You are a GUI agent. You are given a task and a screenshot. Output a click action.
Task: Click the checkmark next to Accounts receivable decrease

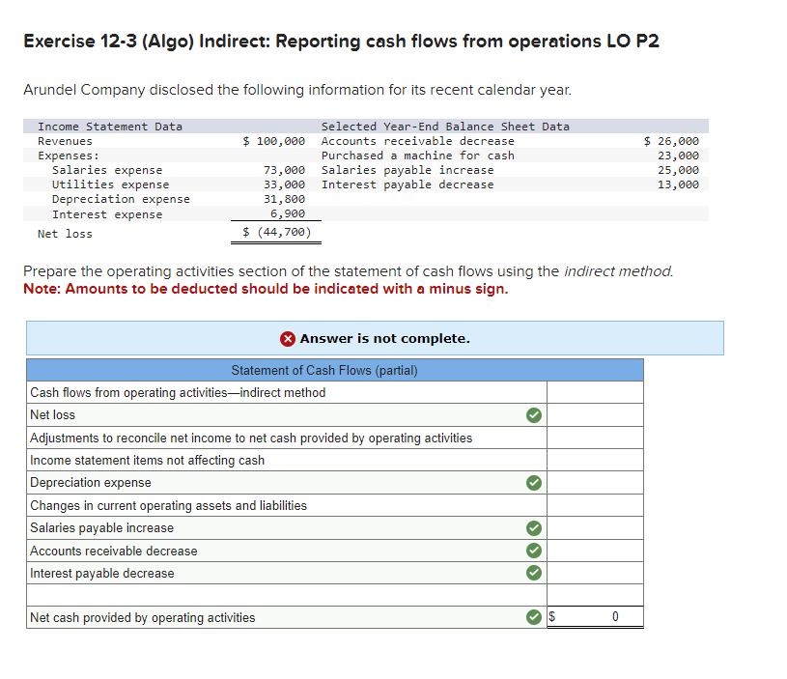pos(534,550)
